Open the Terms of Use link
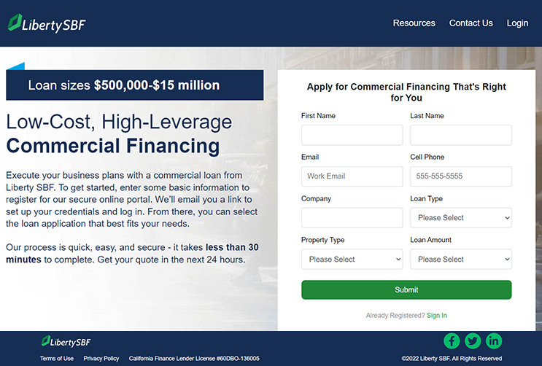542x366 pixels. click(x=57, y=359)
